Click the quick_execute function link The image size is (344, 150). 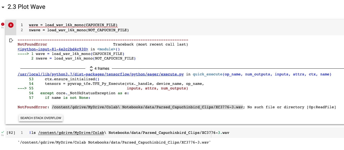pyautogui.click(x=208, y=74)
